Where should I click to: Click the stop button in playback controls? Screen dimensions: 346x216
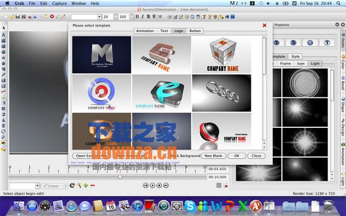[x=159, y=185]
